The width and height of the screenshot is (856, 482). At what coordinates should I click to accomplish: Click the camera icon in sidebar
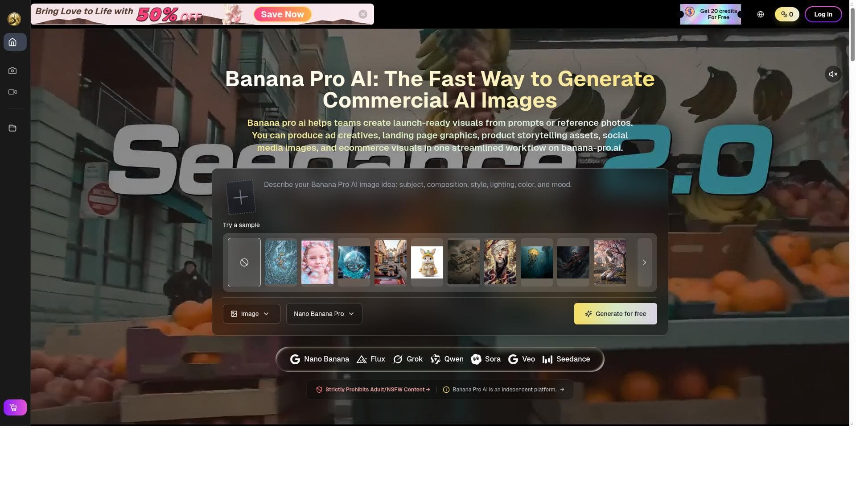pyautogui.click(x=12, y=71)
